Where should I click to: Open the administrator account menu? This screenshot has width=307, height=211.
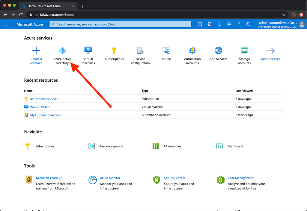coord(281,24)
